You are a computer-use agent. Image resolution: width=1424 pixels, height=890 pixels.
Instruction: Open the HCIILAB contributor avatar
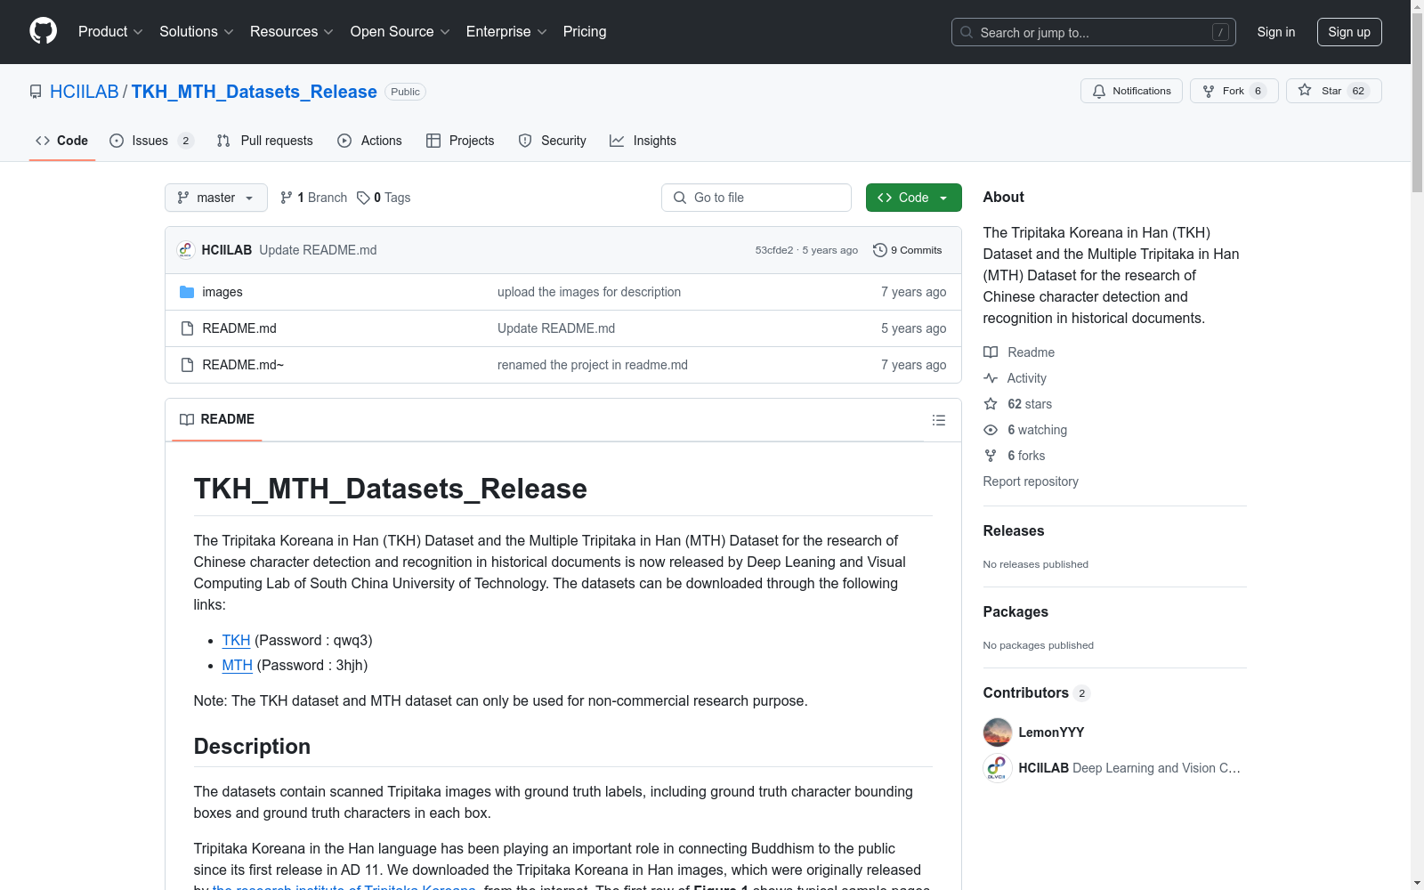998,768
